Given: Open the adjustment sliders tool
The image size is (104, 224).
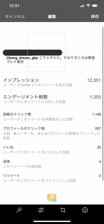Looking at the screenshot, I should pyautogui.click(x=41, y=210).
